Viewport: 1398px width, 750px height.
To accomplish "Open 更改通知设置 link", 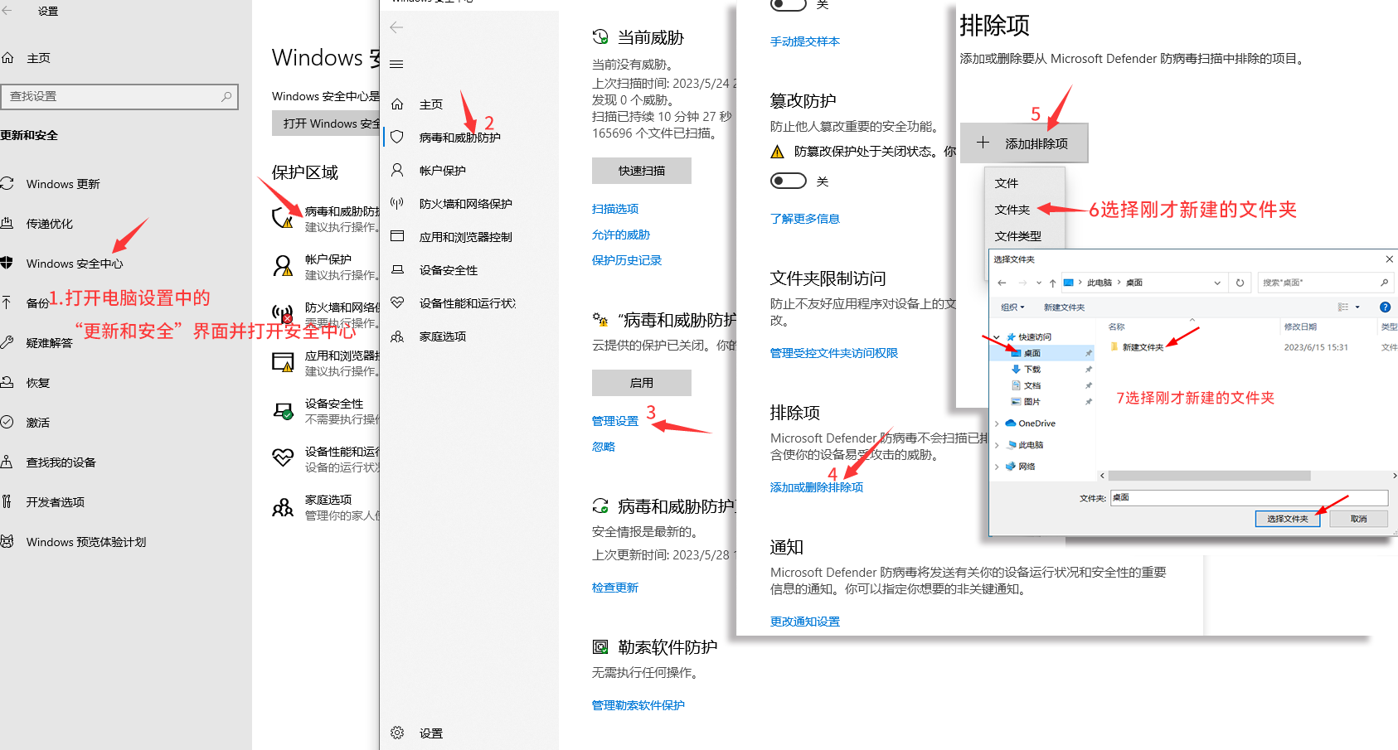I will tap(805, 622).
